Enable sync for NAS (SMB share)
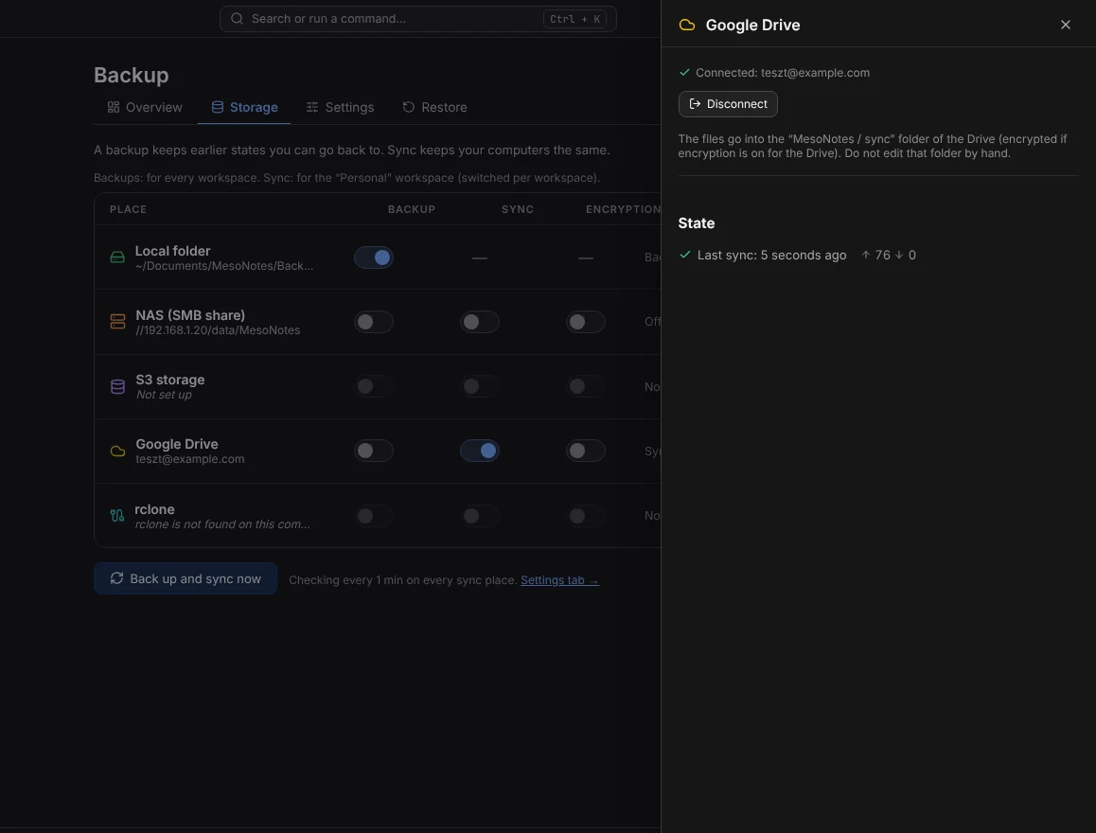 coord(480,322)
